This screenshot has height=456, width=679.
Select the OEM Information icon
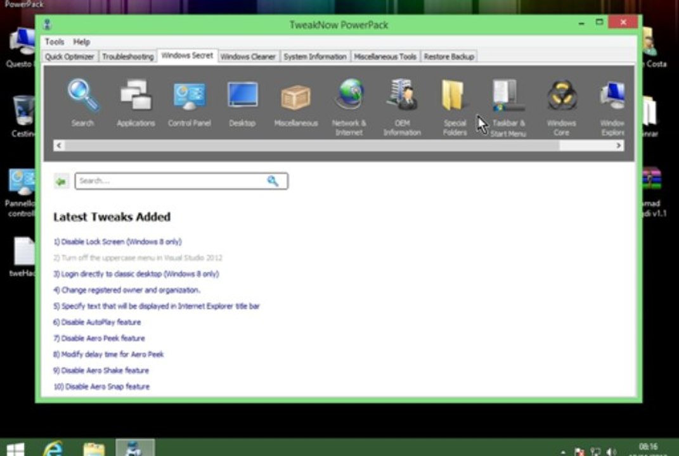402,107
